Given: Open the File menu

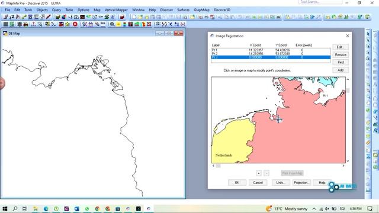Looking at the screenshot, I should point(8,10).
